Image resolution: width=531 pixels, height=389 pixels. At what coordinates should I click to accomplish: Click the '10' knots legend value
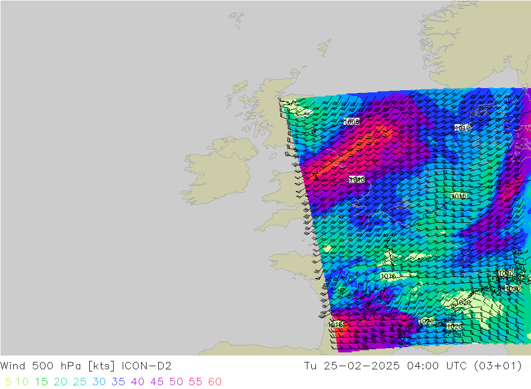point(22,382)
